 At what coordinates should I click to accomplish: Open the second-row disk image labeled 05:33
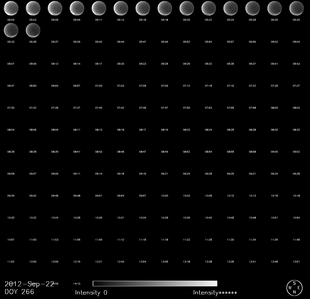click(x=11, y=30)
